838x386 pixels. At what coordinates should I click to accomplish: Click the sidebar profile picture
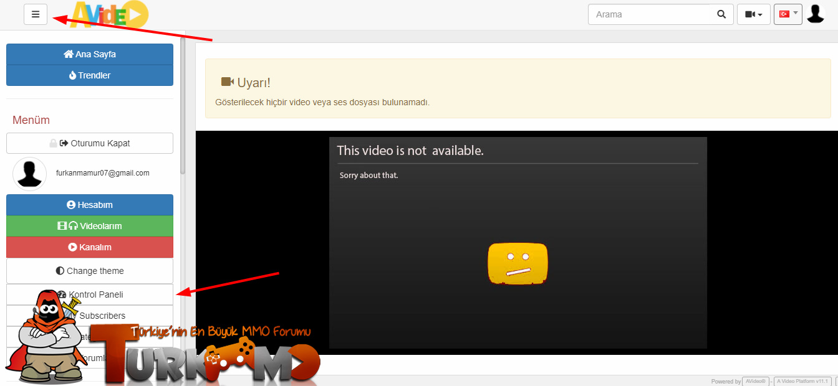[x=30, y=174]
